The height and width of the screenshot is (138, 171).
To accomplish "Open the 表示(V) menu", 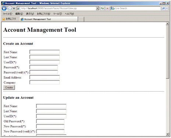I will tap(30, 14).
